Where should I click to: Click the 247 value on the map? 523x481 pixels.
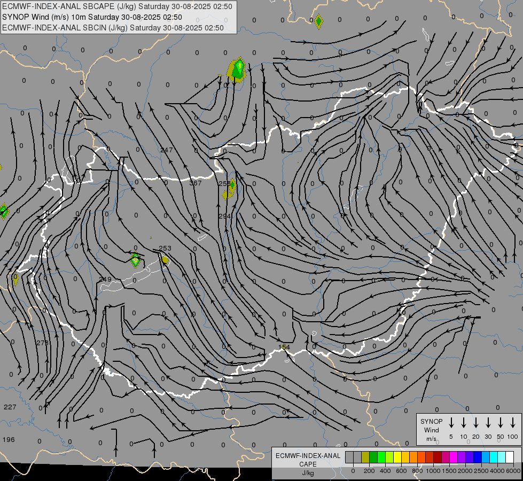click(x=167, y=150)
